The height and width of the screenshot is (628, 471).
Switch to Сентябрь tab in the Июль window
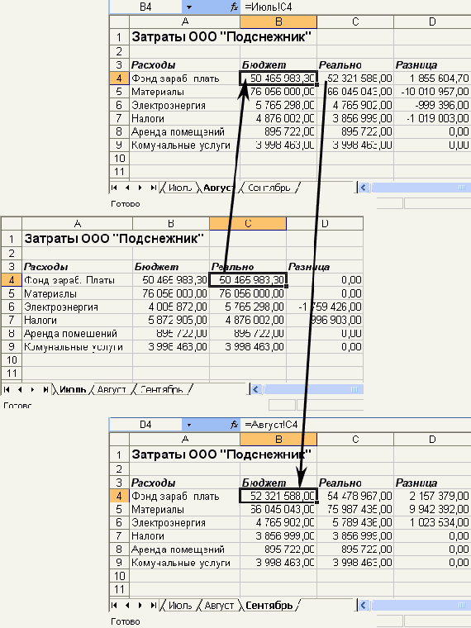click(x=162, y=389)
